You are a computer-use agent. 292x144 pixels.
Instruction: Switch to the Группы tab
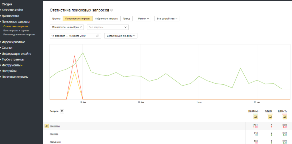56,19
